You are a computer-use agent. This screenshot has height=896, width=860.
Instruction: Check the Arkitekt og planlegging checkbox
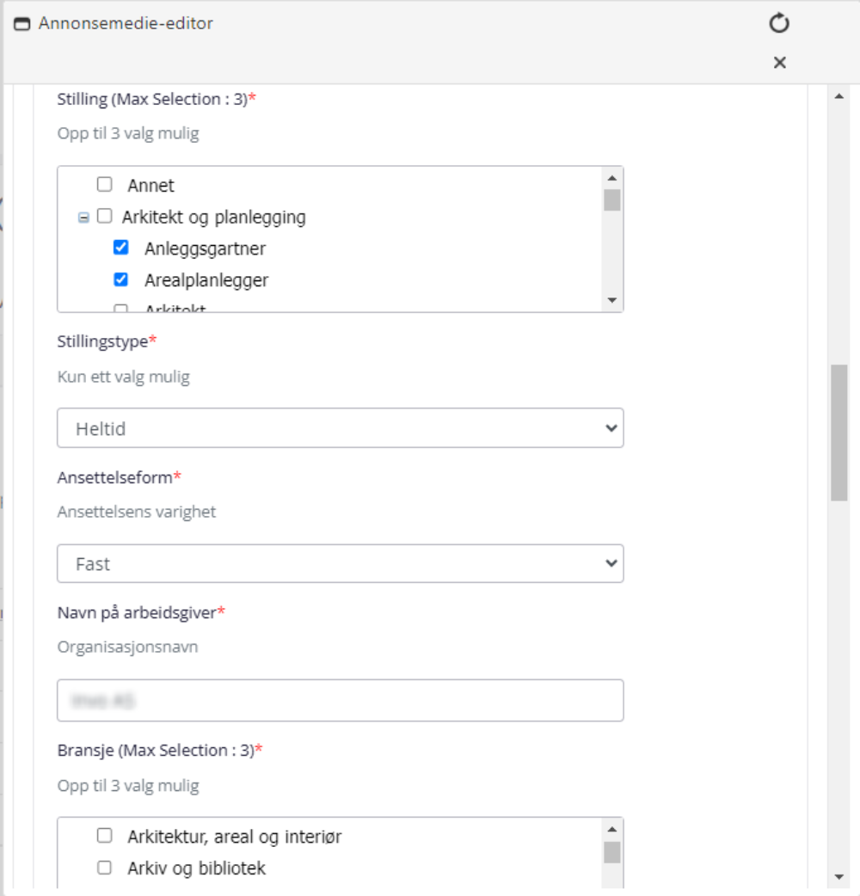pos(105,216)
